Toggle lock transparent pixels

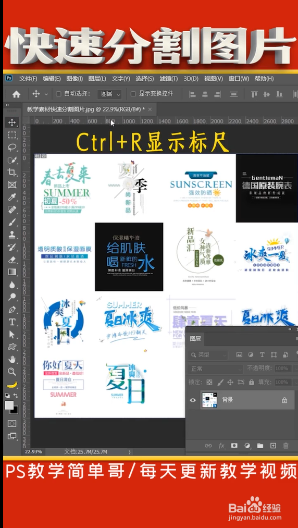209,382
